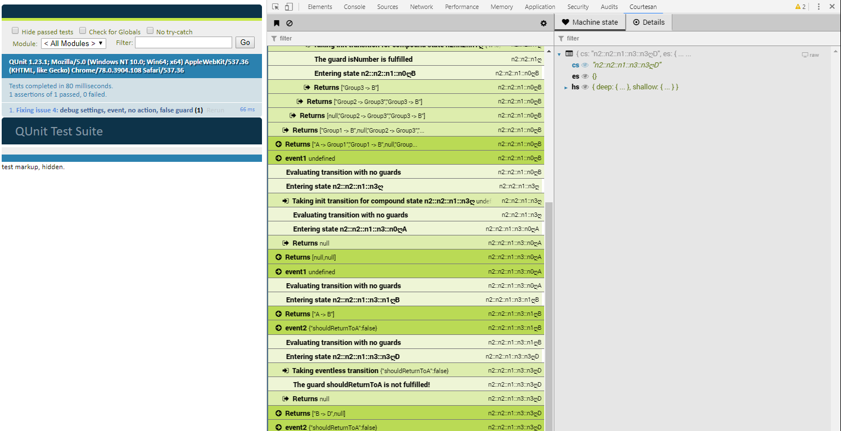Switch to the Courtesan panel tab
Image resolution: width=841 pixels, height=431 pixels.
click(643, 6)
